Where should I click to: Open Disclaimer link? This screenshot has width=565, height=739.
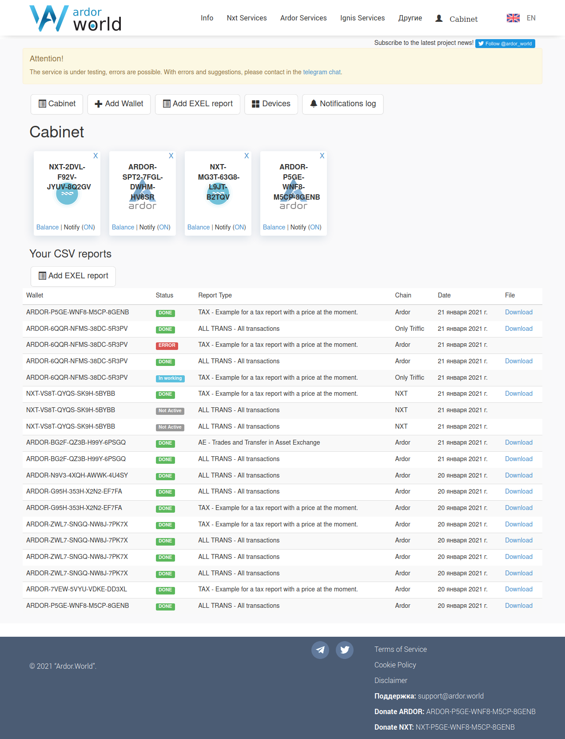click(391, 680)
